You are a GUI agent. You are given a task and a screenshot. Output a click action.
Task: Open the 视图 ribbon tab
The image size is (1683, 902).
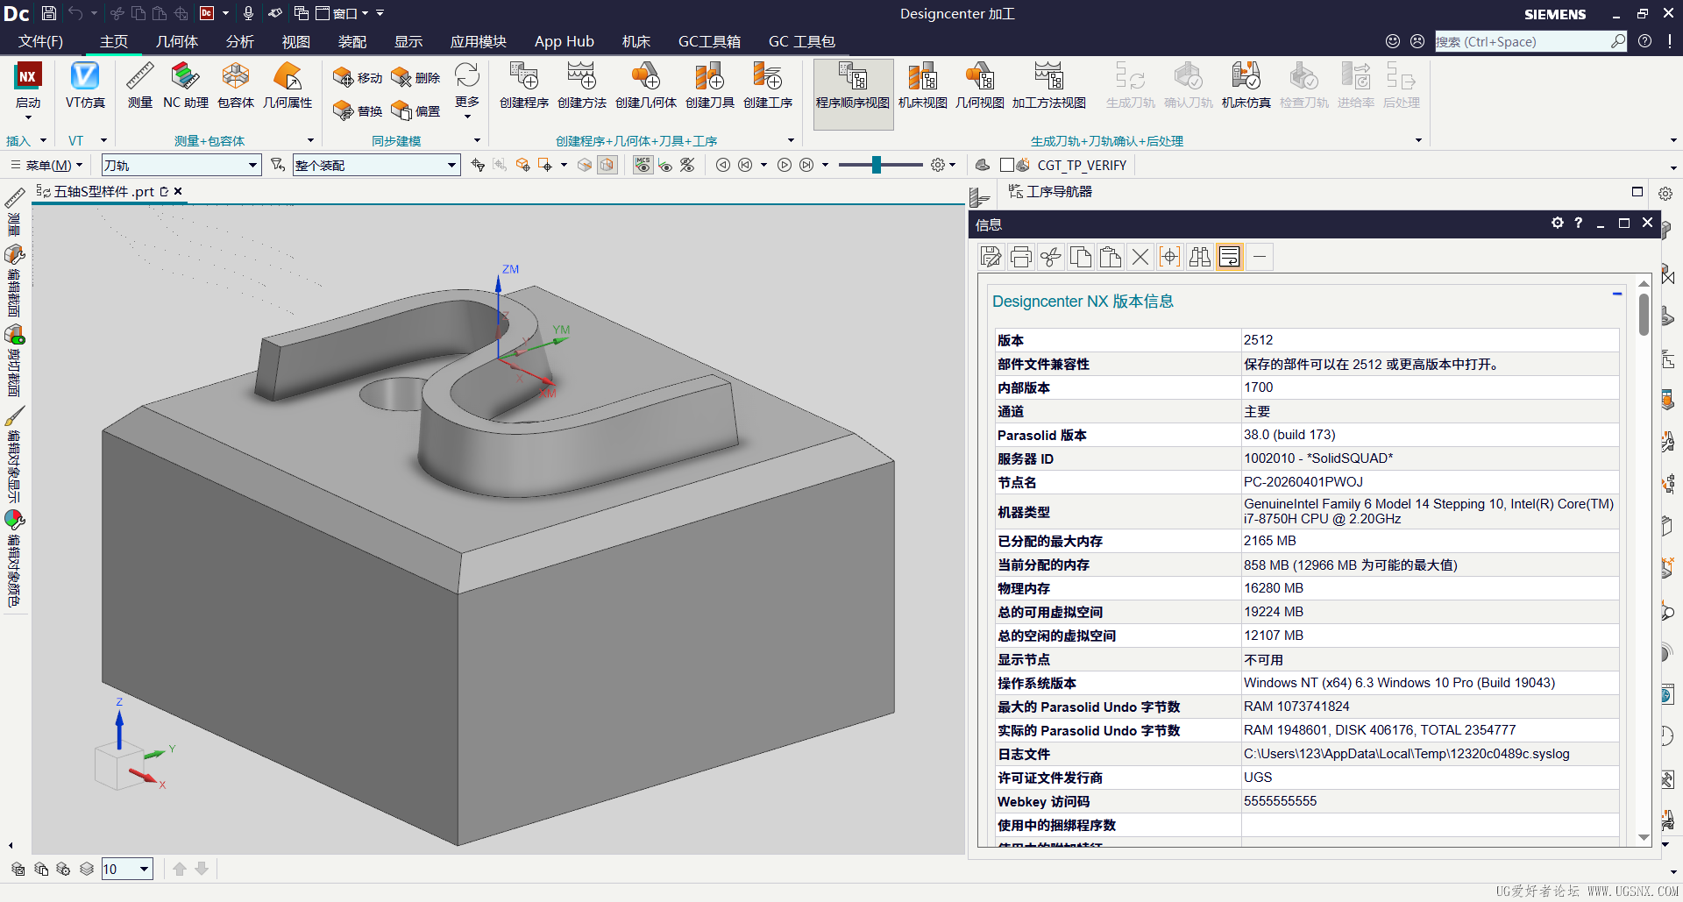tap(295, 41)
